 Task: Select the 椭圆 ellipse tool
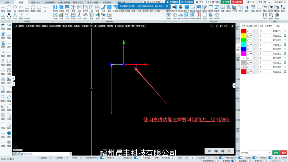point(39,8)
